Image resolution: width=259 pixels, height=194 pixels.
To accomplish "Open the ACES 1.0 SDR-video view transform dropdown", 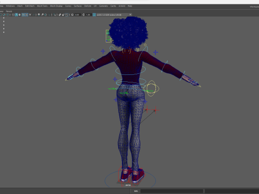I will (114, 15).
